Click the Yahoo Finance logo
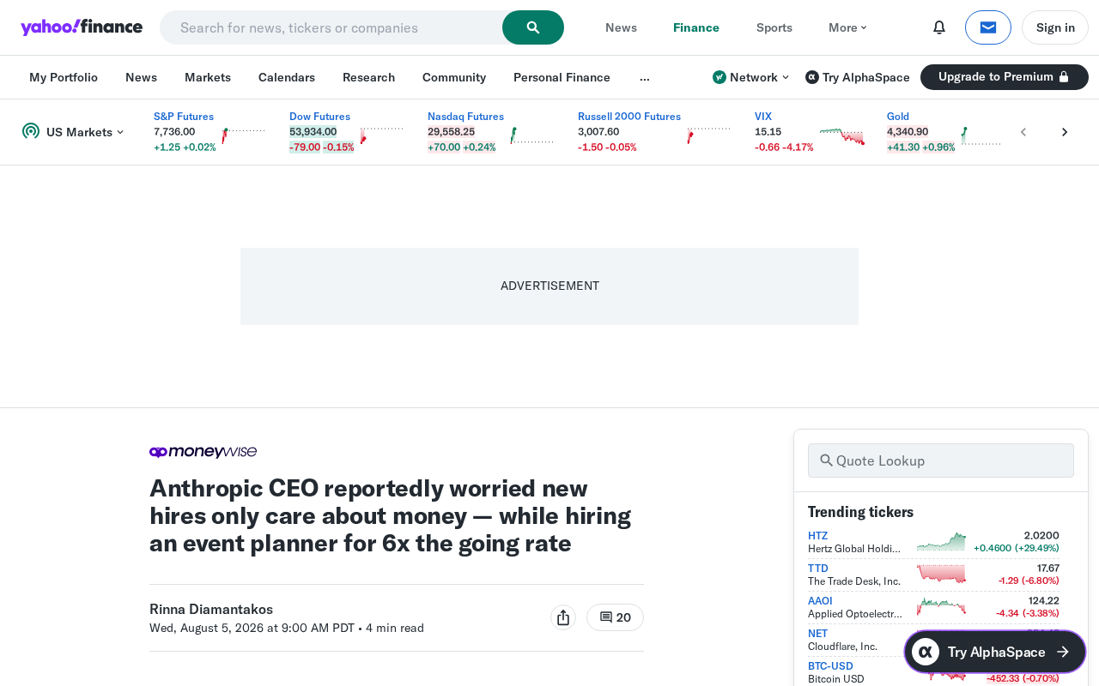 tap(82, 27)
